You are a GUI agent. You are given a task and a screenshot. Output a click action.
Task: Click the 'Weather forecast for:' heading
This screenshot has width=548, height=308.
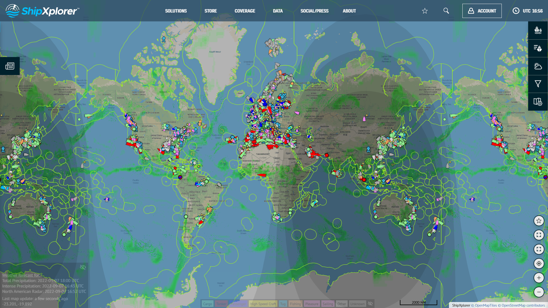pos(21,275)
